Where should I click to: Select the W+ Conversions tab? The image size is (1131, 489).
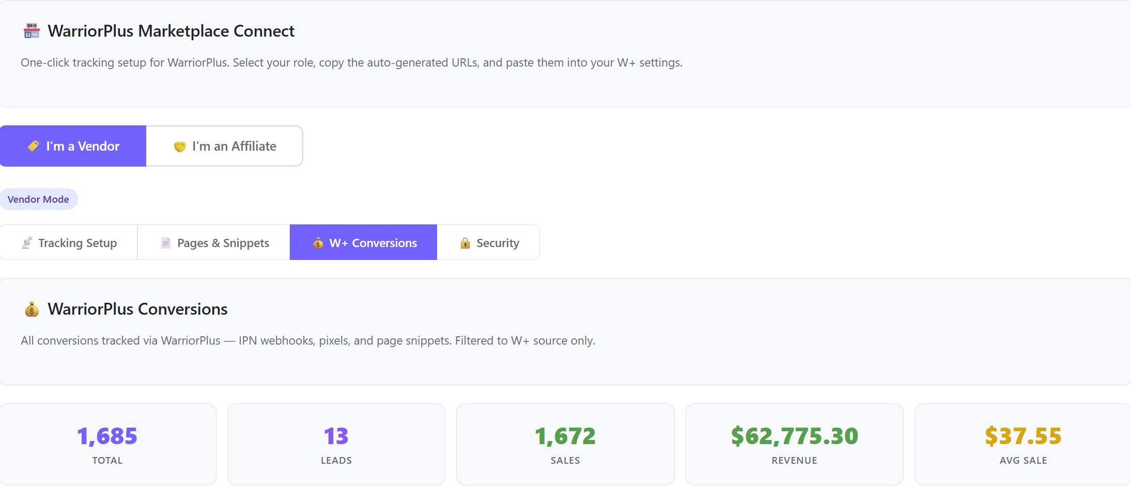tap(363, 242)
